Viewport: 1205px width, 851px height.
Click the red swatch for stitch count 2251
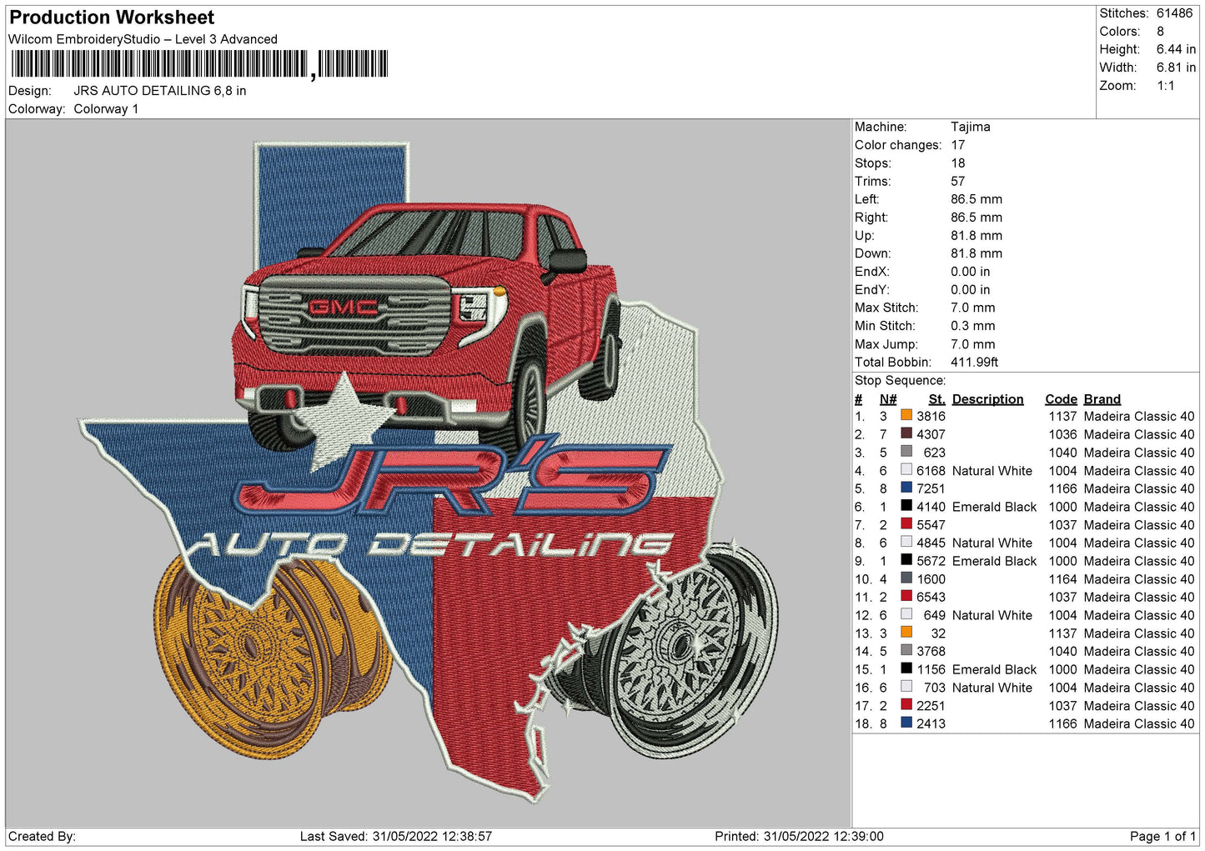click(906, 704)
